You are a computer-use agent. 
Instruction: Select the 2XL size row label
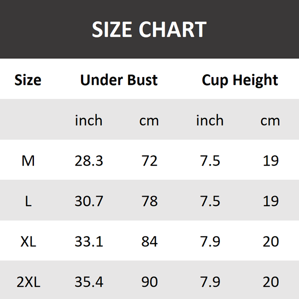tap(28, 282)
